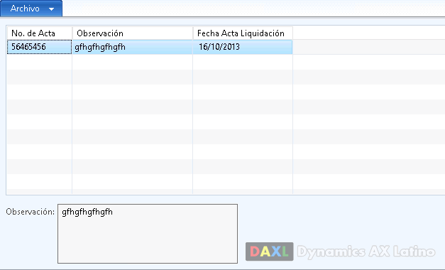Open the Archivo menu

[x=31, y=9]
